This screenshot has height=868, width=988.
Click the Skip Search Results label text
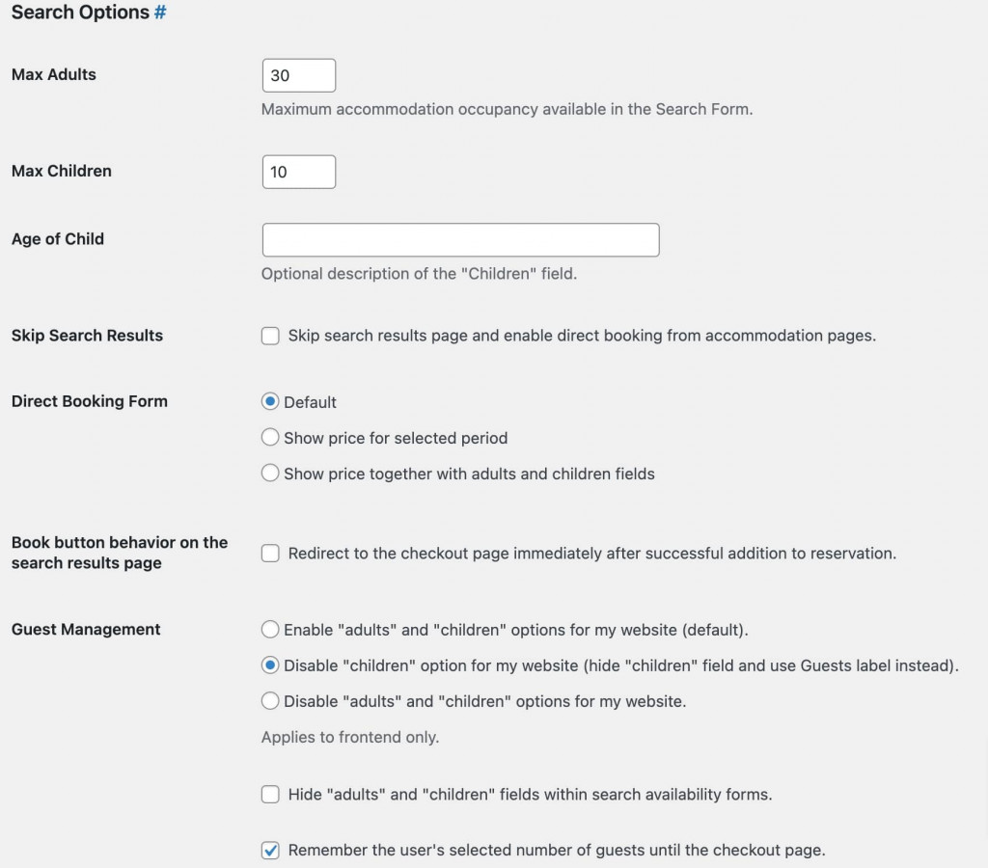tap(87, 336)
